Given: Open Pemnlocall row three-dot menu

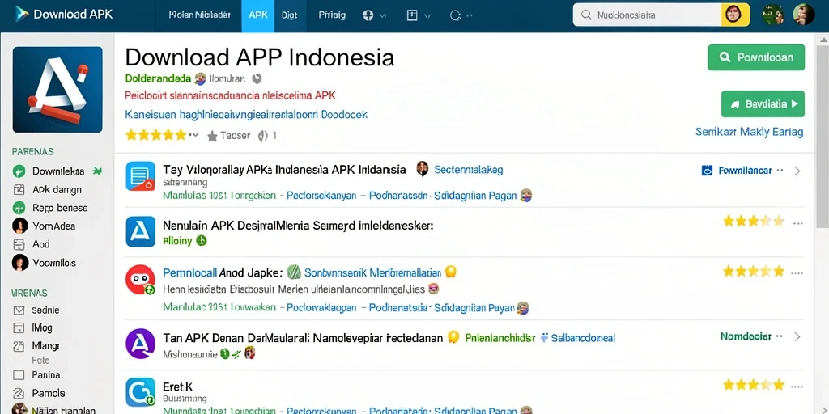Looking at the screenshot, I should (798, 273).
